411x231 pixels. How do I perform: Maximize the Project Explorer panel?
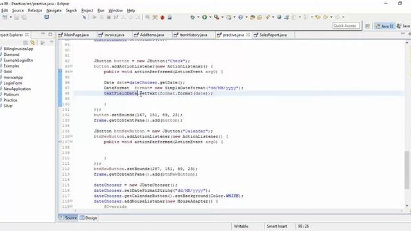[50, 34]
